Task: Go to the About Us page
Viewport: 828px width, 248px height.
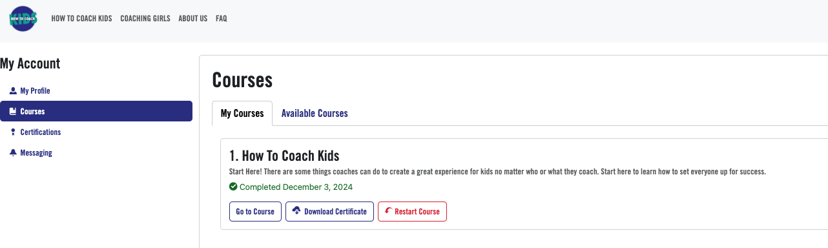Action: 192,19
